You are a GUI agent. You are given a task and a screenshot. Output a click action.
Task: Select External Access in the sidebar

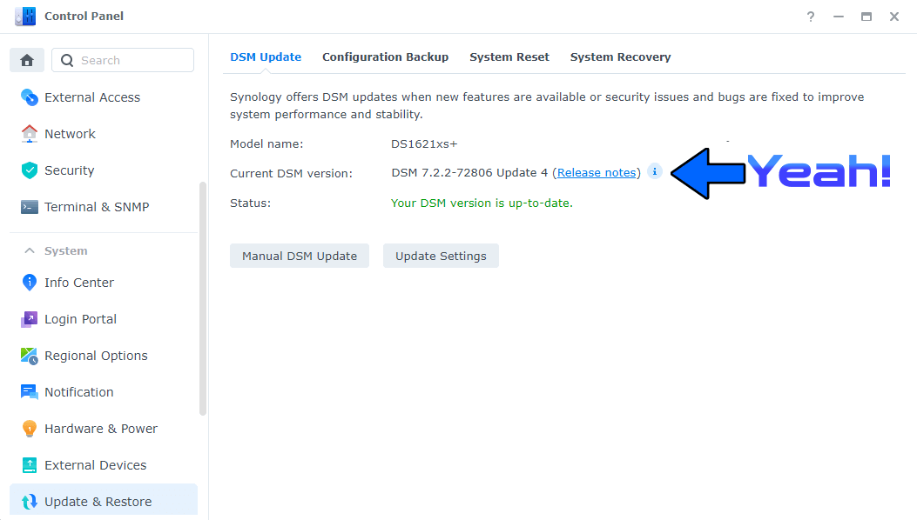[103, 97]
